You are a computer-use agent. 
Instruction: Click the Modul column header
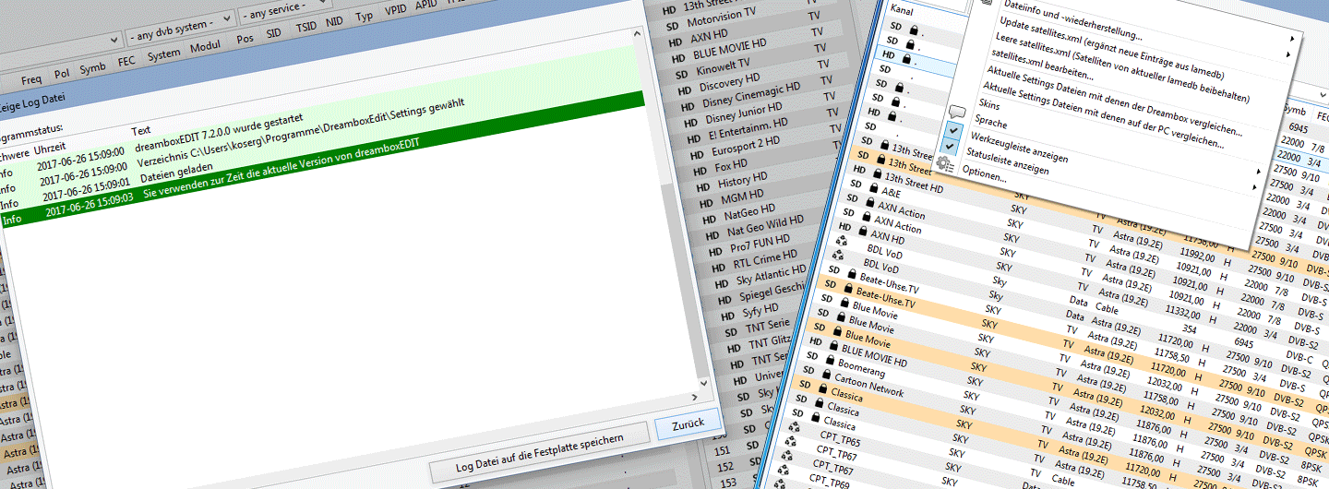pyautogui.click(x=207, y=47)
